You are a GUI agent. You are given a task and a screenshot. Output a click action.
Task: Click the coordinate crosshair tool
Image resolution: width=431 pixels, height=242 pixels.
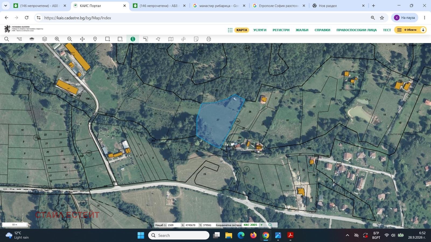[x=183, y=39]
